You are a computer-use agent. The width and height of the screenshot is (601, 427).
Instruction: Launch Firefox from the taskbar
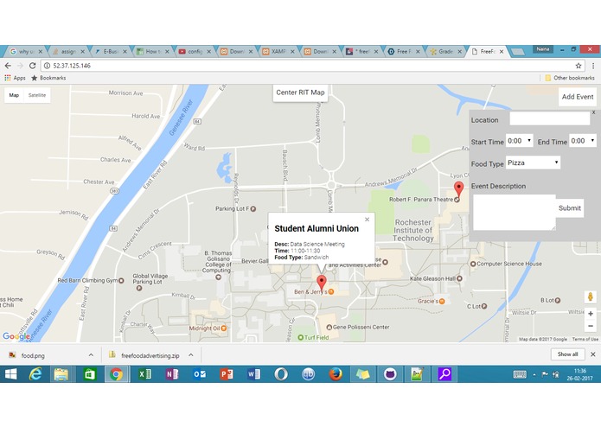(x=336, y=374)
